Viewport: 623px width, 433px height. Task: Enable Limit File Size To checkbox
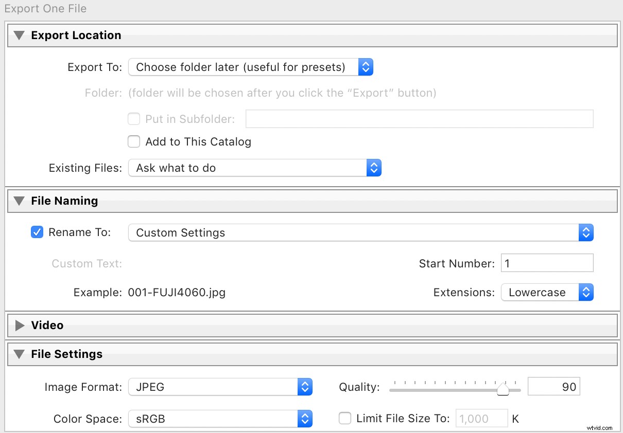pyautogui.click(x=345, y=419)
